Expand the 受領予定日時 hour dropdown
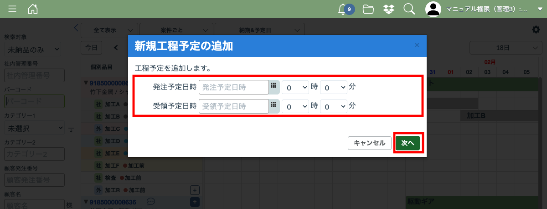The image size is (547, 209). click(295, 106)
